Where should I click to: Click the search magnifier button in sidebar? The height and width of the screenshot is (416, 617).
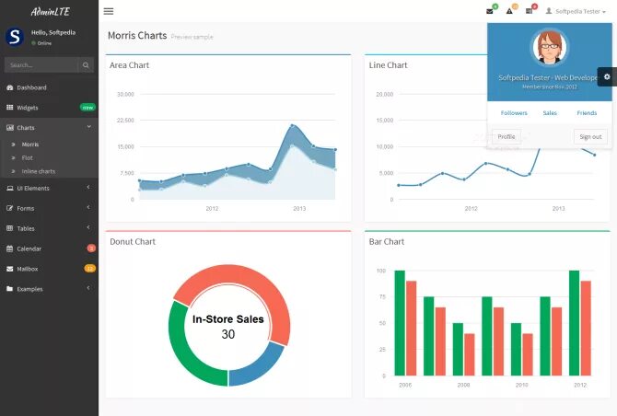[x=86, y=64]
